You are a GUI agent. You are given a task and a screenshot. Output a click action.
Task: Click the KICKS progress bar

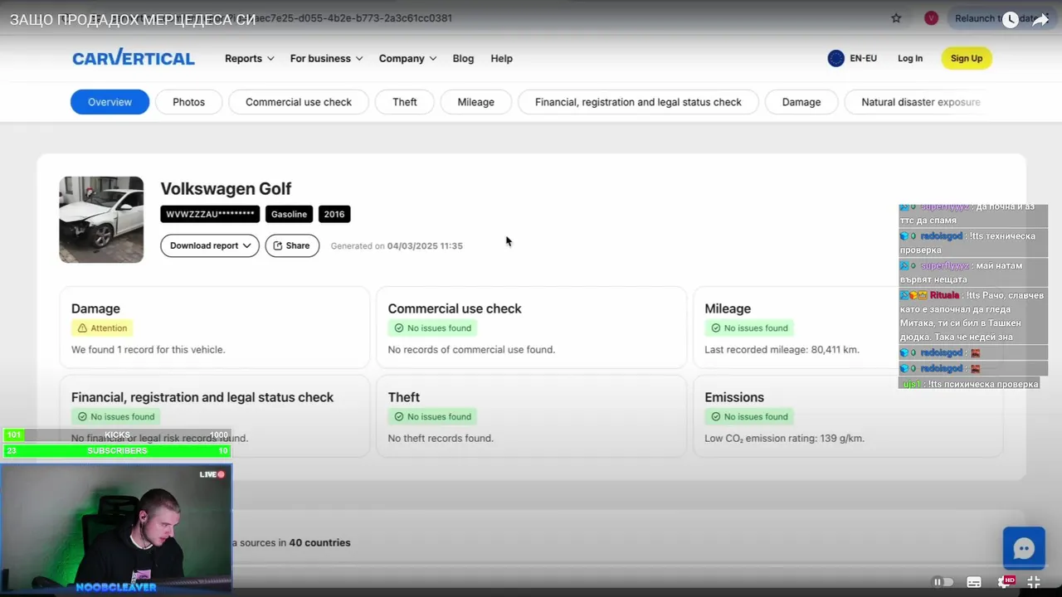[x=117, y=434]
